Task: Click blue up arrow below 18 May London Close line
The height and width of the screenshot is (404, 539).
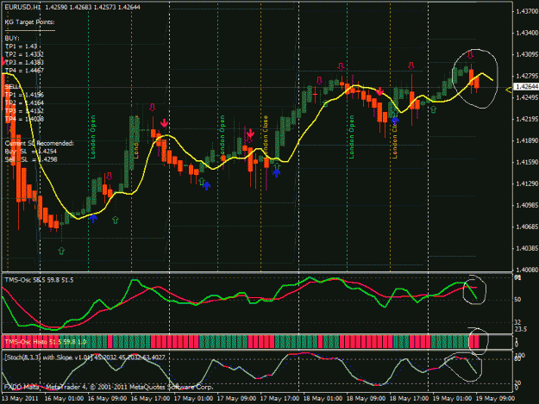Action: coord(395,120)
